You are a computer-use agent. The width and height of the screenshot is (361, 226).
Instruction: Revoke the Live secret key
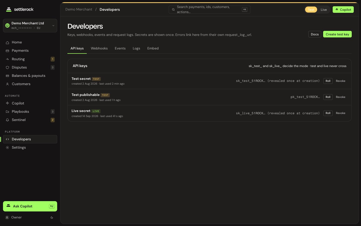340,113
